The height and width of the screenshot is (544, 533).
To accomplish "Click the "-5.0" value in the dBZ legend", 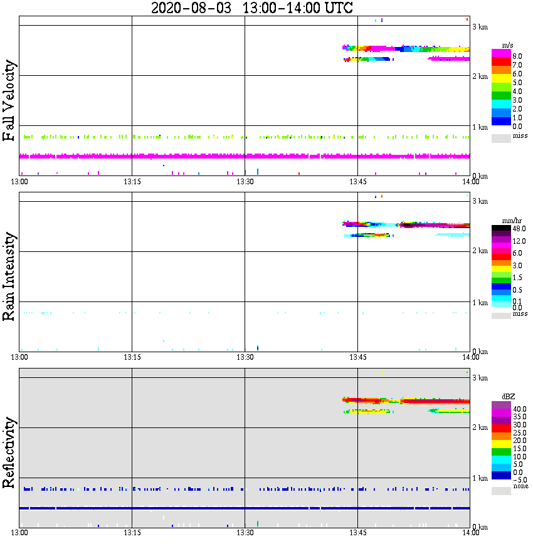I will (x=520, y=480).
